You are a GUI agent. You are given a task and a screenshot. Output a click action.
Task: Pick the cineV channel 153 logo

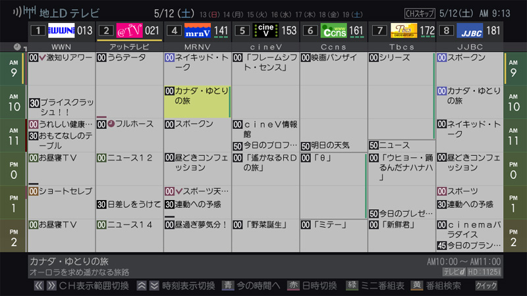(265, 30)
